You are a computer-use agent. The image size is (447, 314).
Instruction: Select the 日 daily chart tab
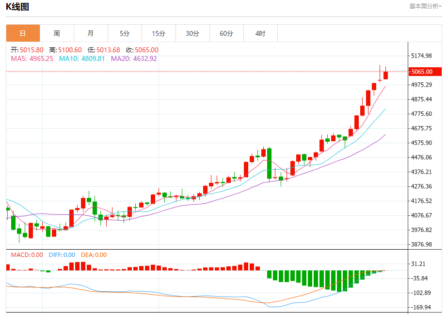point(23,33)
